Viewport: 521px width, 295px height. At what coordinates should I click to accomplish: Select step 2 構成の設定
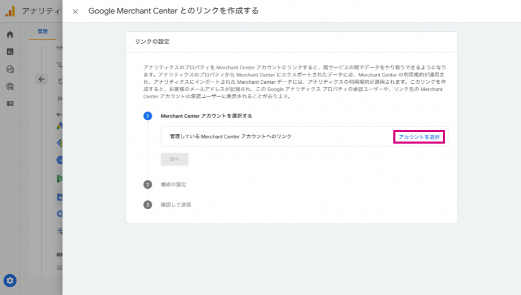tap(173, 185)
